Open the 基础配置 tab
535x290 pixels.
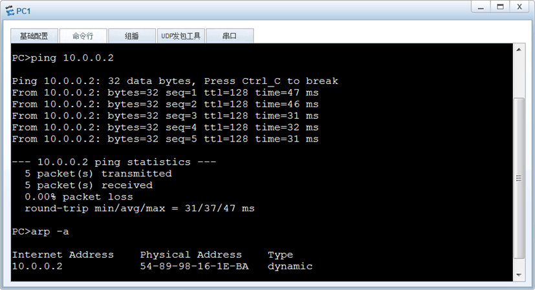tap(34, 36)
